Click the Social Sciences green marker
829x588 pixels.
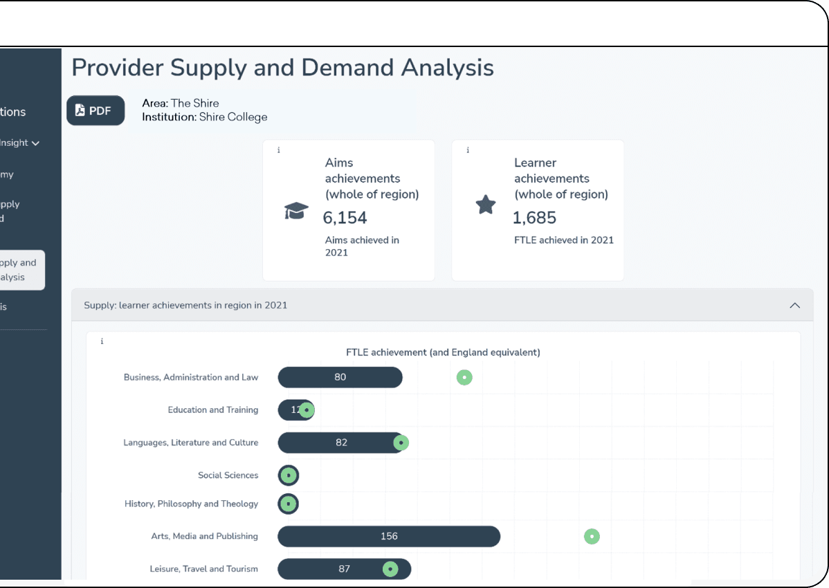tap(289, 475)
